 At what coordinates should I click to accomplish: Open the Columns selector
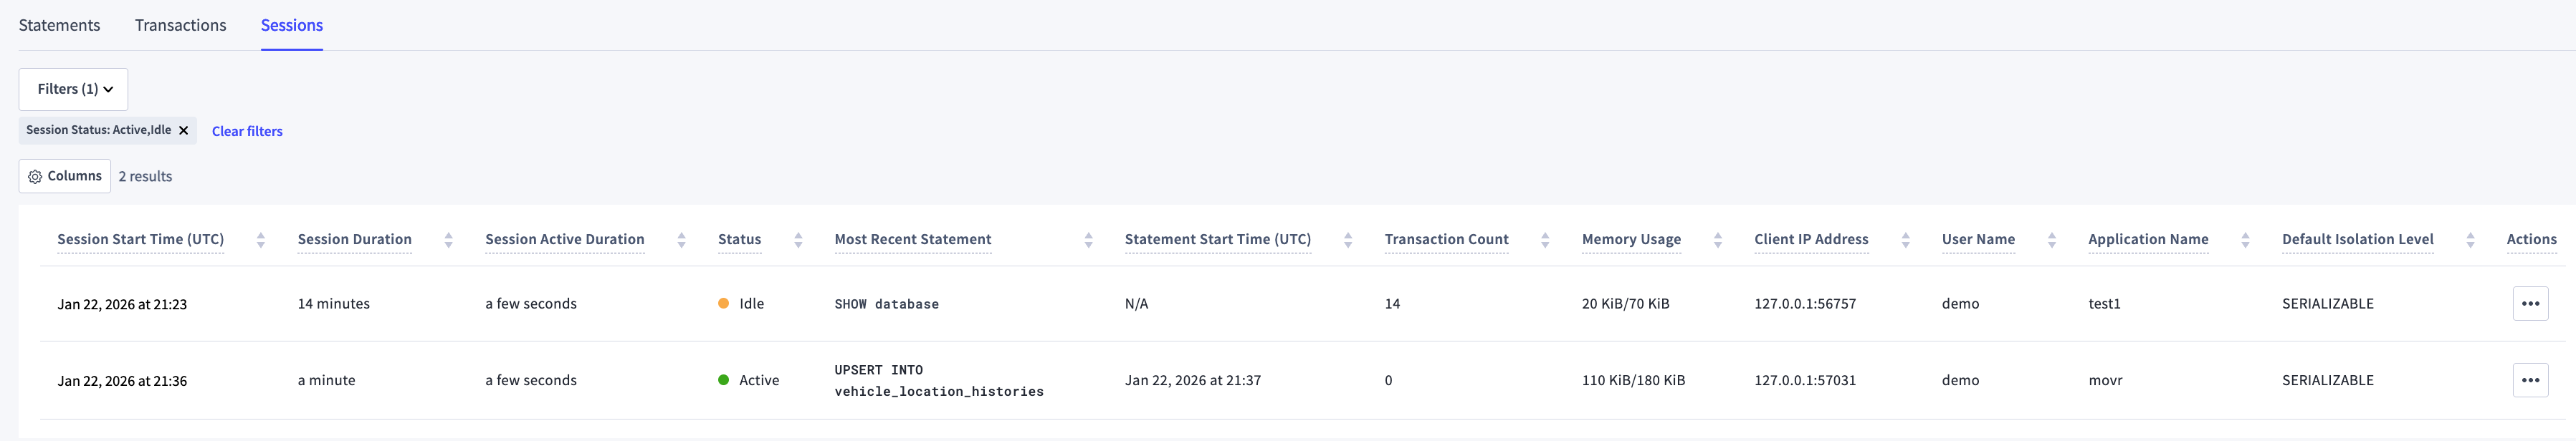point(65,177)
